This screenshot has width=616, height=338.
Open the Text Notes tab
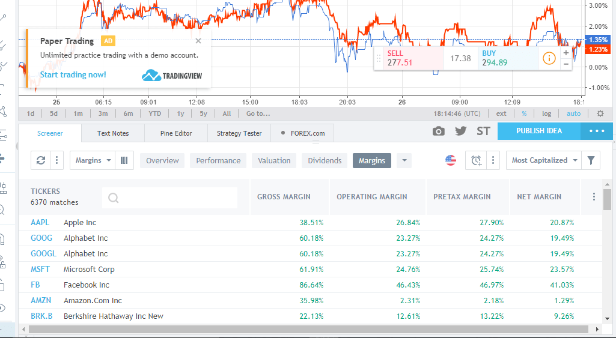(113, 133)
